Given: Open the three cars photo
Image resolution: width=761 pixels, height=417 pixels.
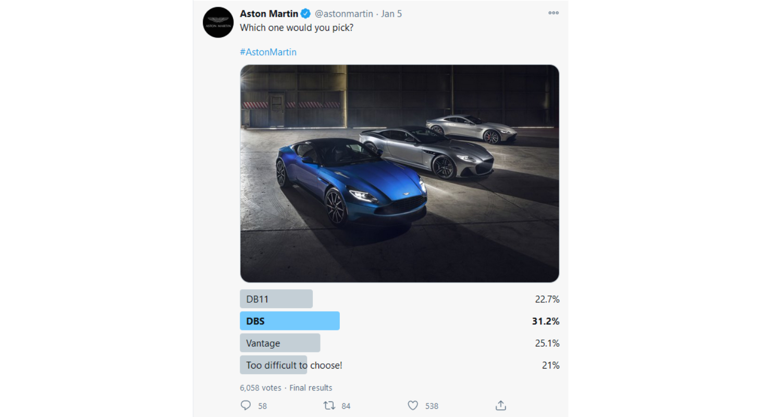Looking at the screenshot, I should click(x=399, y=174).
